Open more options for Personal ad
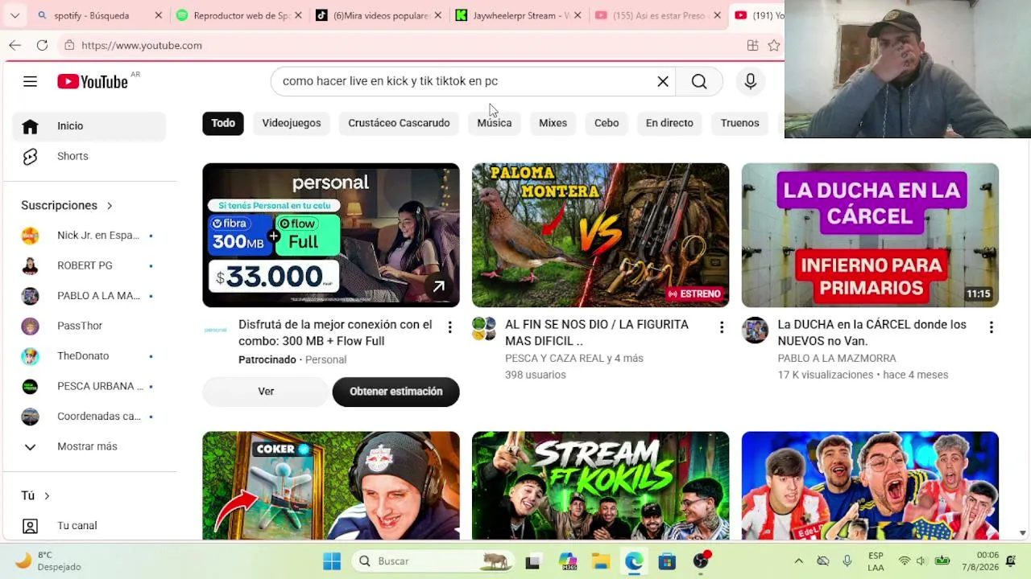 tap(449, 326)
